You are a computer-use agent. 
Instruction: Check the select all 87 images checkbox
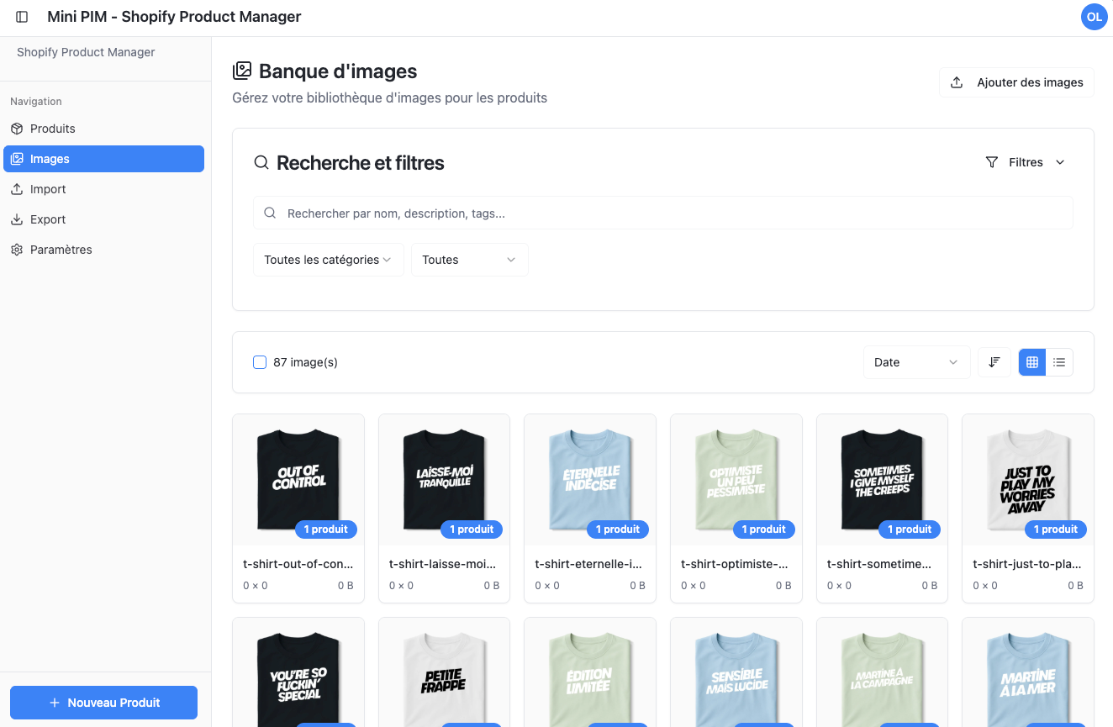(260, 362)
